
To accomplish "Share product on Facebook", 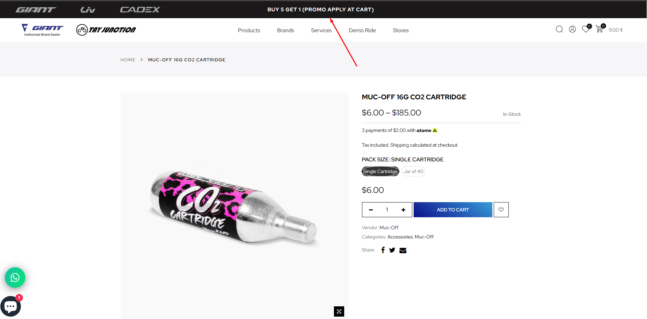I will (x=383, y=250).
